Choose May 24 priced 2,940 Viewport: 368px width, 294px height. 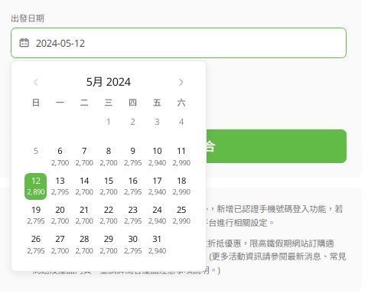tap(157, 215)
